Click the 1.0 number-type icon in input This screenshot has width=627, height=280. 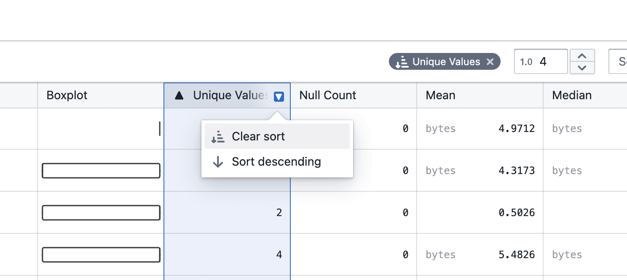click(x=526, y=62)
